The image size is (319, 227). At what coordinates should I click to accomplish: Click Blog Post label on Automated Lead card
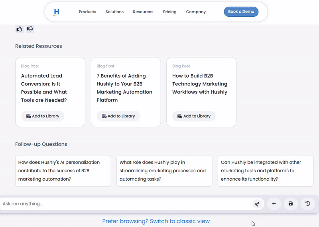[30, 66]
